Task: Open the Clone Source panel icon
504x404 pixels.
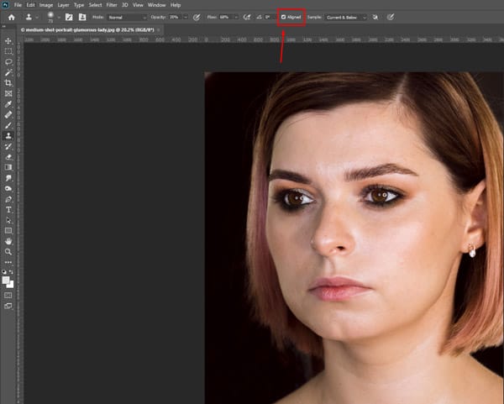Action: (x=82, y=17)
